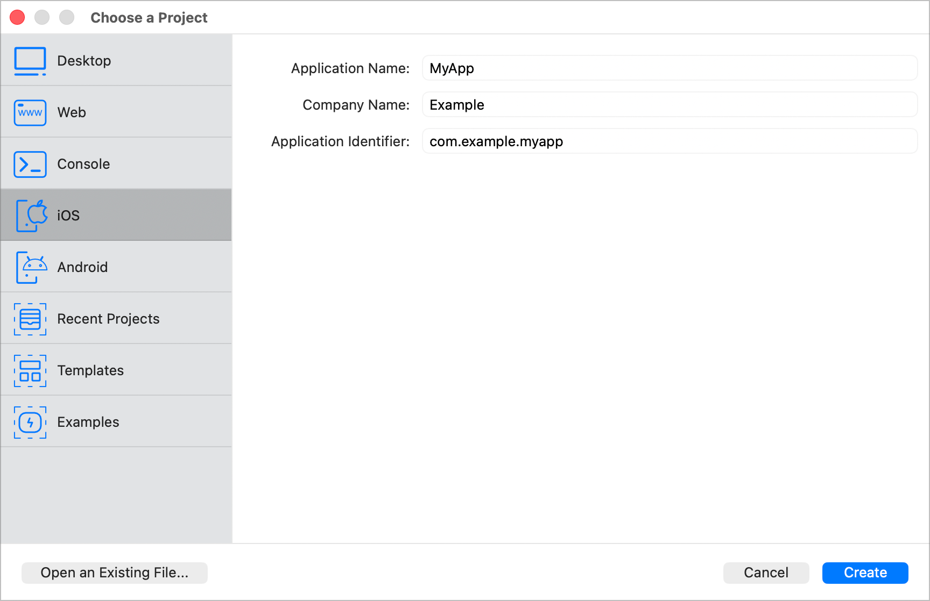This screenshot has height=601, width=930.
Task: Click Create to generate the project
Action: pos(864,573)
